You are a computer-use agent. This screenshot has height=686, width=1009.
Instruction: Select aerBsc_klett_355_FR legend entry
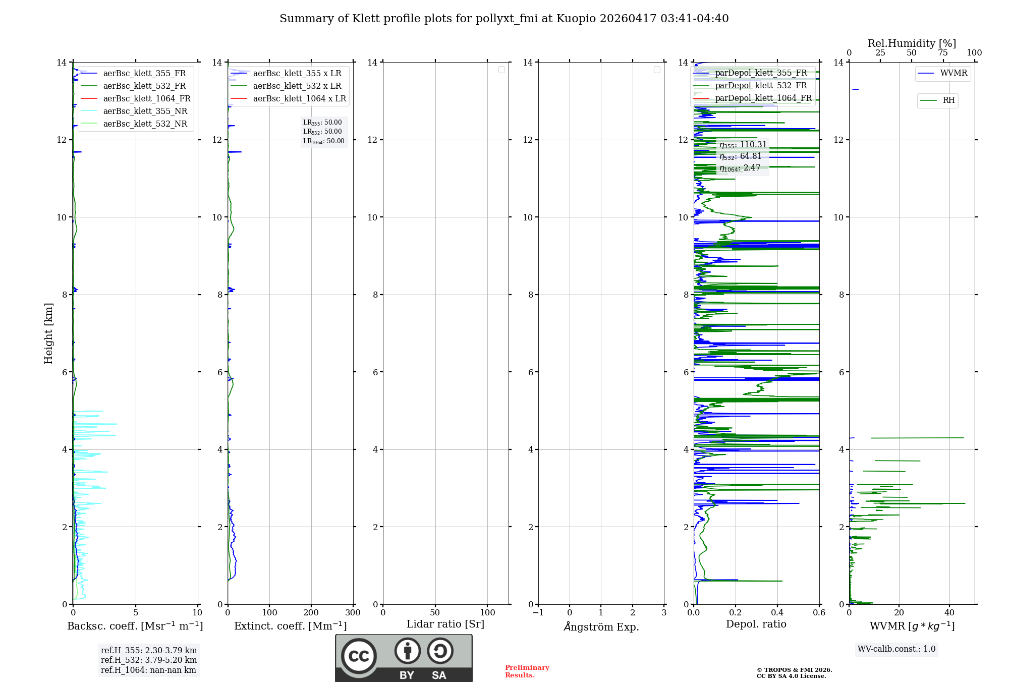(x=144, y=74)
